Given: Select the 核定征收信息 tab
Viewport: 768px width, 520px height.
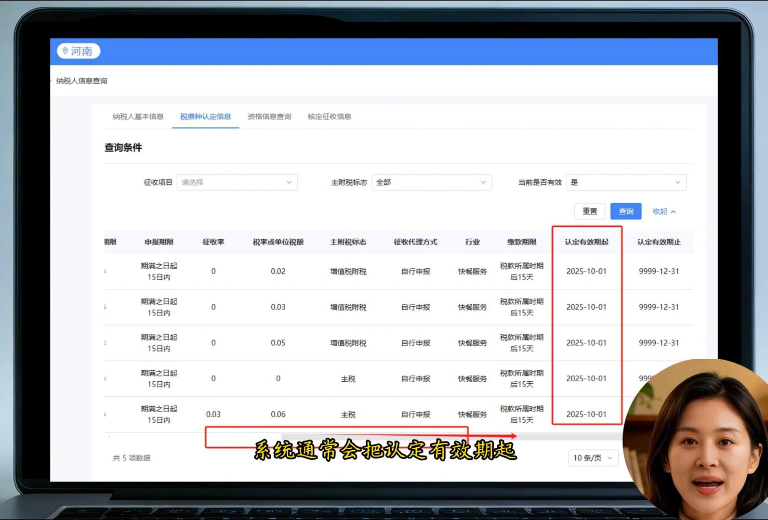Looking at the screenshot, I should pyautogui.click(x=330, y=117).
